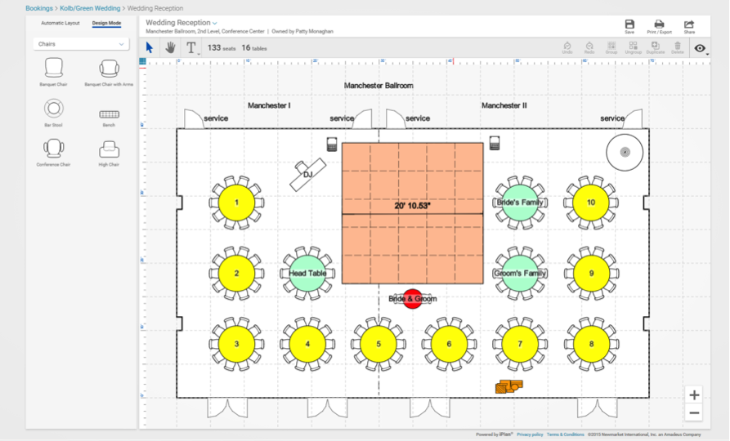The height and width of the screenshot is (441, 730).
Task: Click the Redo icon
Action: click(x=589, y=47)
